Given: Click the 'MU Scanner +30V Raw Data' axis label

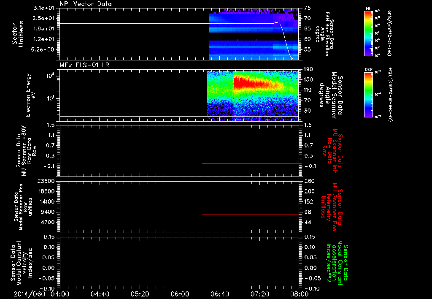Looking at the screenshot, I should (x=26, y=151).
